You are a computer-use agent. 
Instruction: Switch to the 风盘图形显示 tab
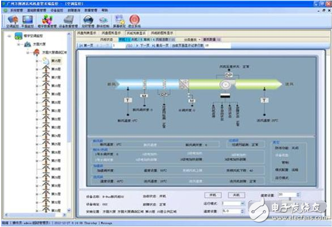pyautogui.click(x=111, y=33)
